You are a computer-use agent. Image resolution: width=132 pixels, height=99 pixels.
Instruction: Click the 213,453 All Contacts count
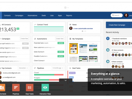tap(8, 29)
